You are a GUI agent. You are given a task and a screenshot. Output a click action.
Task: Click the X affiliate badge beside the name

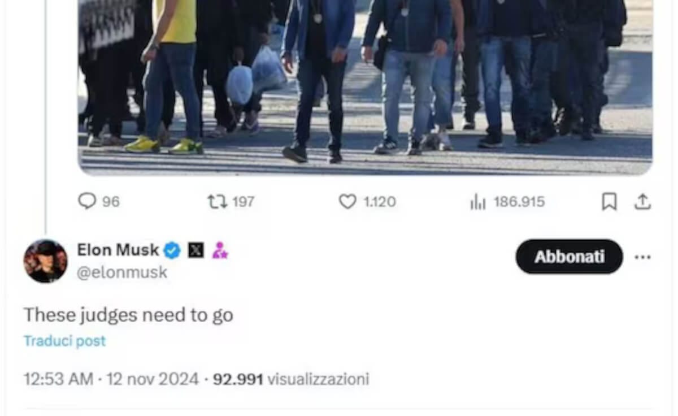(x=195, y=250)
